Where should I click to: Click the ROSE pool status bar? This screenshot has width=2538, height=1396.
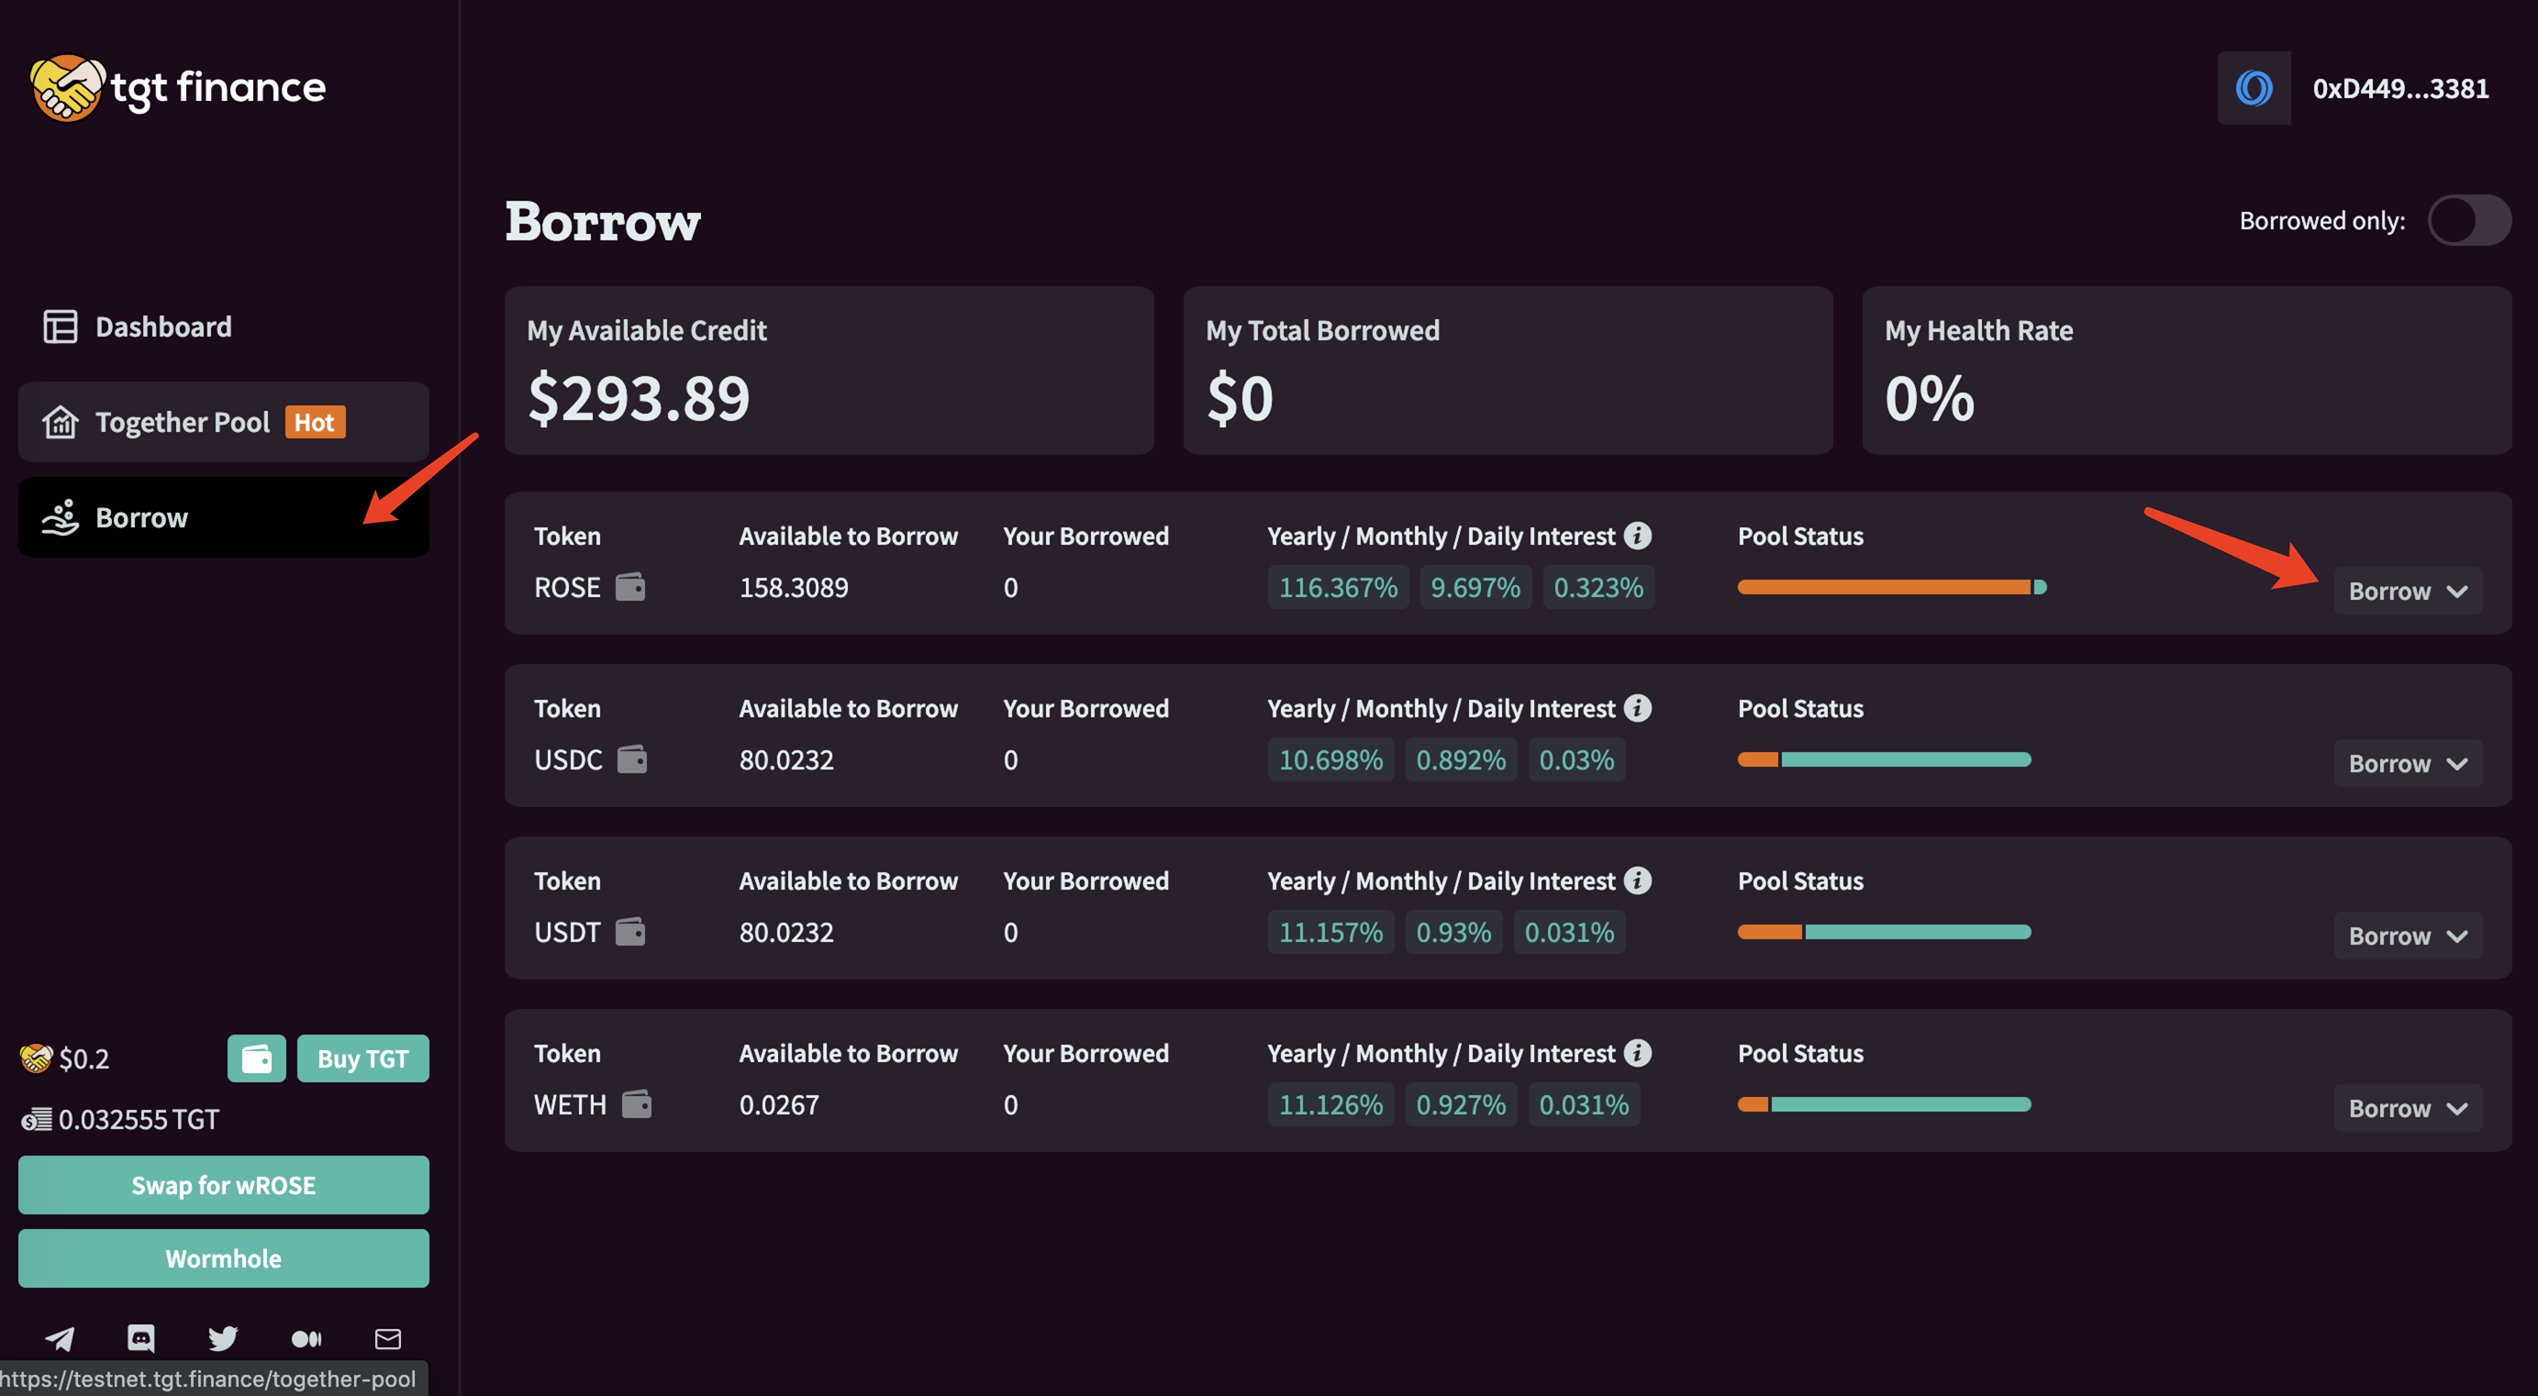coord(1891,587)
